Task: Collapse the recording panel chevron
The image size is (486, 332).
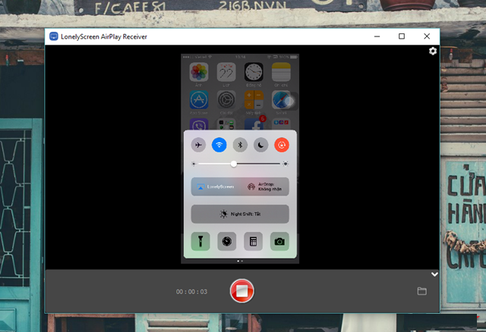Action: 434,274
